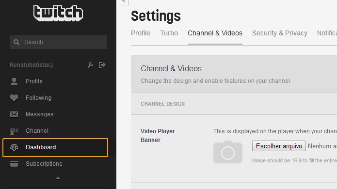Open settings via the wrench icon
The width and height of the screenshot is (337, 189).
pos(90,65)
